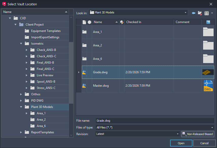Expand the PID DWG folder
This screenshot has height=148, width=217.
click(21, 101)
